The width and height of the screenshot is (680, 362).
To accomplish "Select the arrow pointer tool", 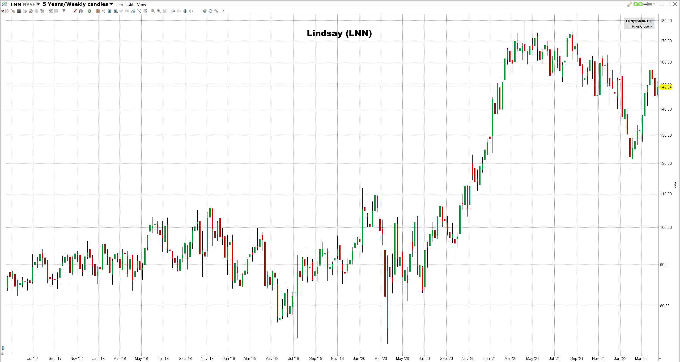I will (104, 11).
